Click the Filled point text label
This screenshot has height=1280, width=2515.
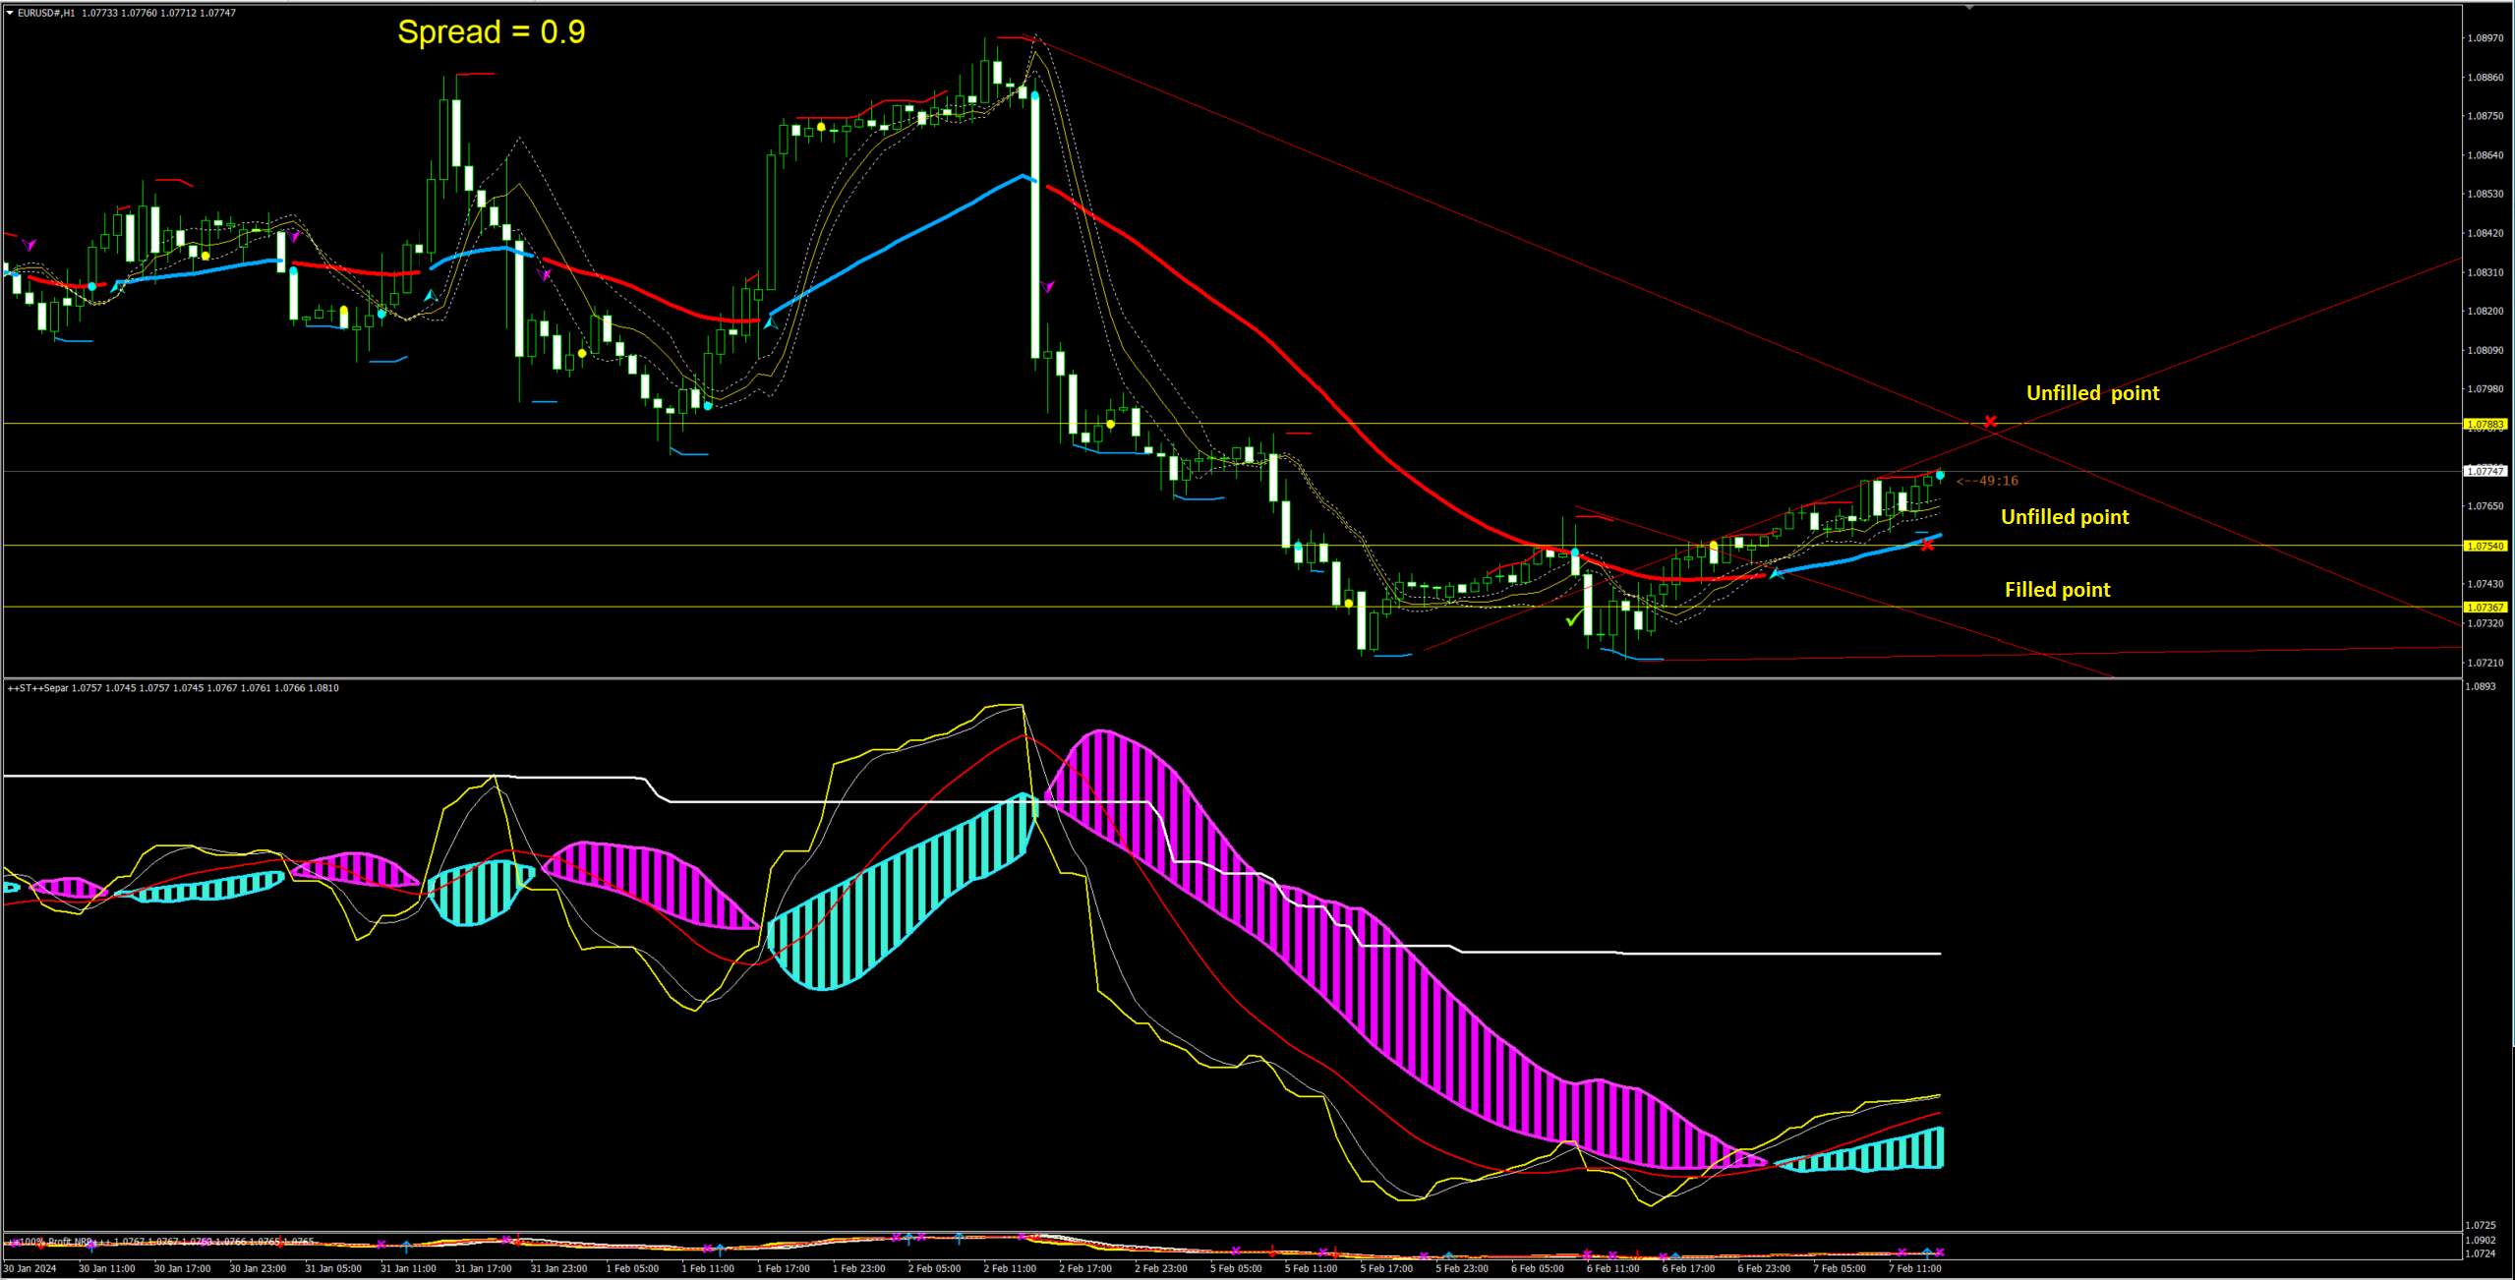[2057, 590]
